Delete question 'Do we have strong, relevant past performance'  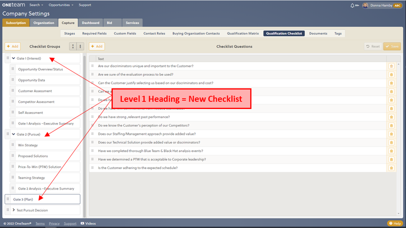click(x=391, y=117)
